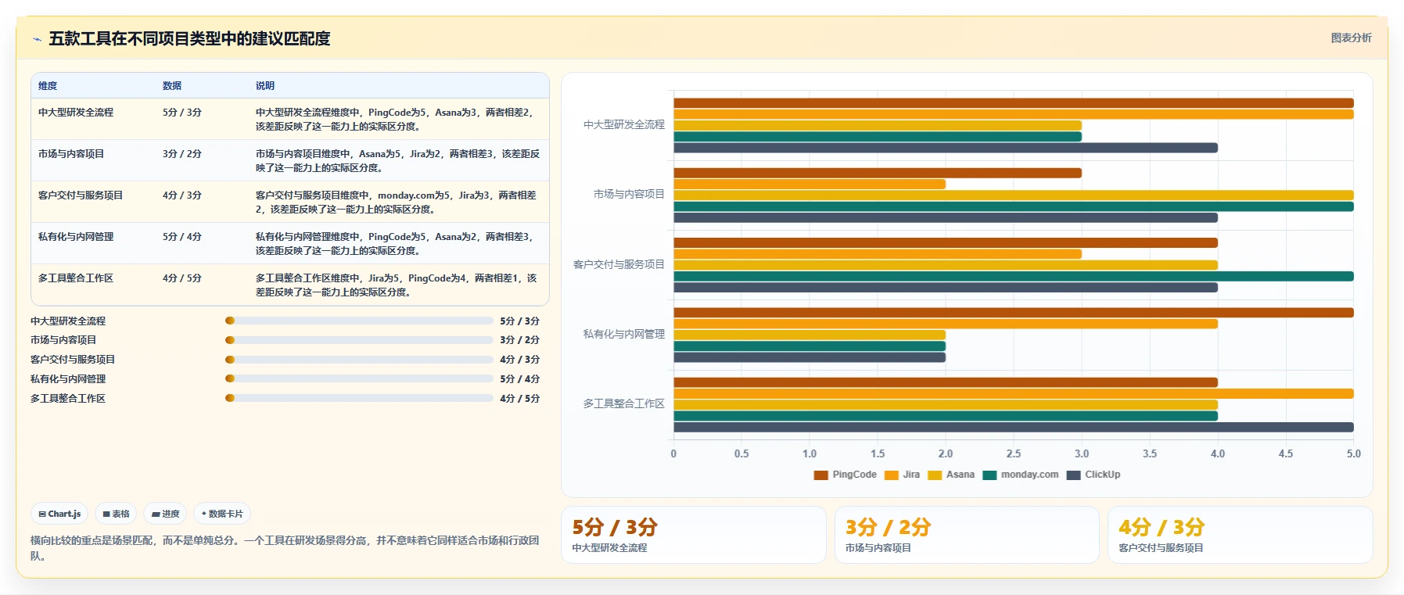
Task: Click the progress bar for 市场与内容项目
Action: click(359, 340)
